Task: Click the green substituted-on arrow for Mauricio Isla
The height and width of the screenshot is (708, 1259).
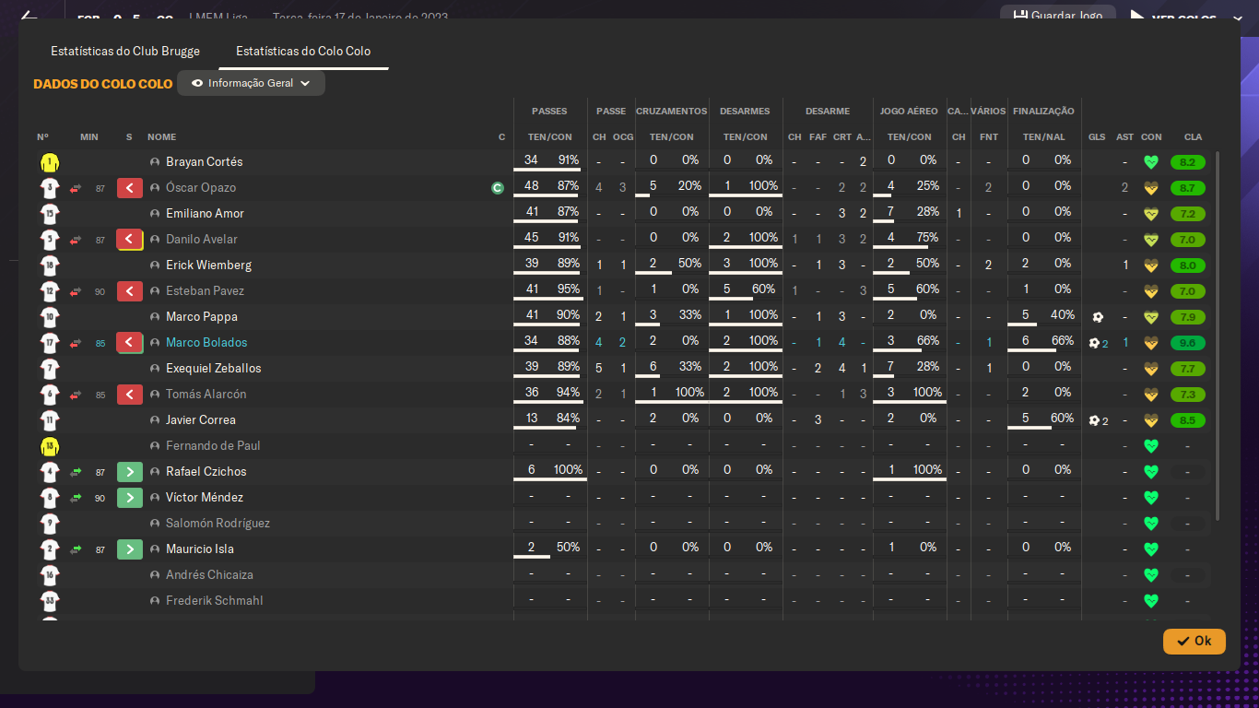Action: tap(130, 549)
